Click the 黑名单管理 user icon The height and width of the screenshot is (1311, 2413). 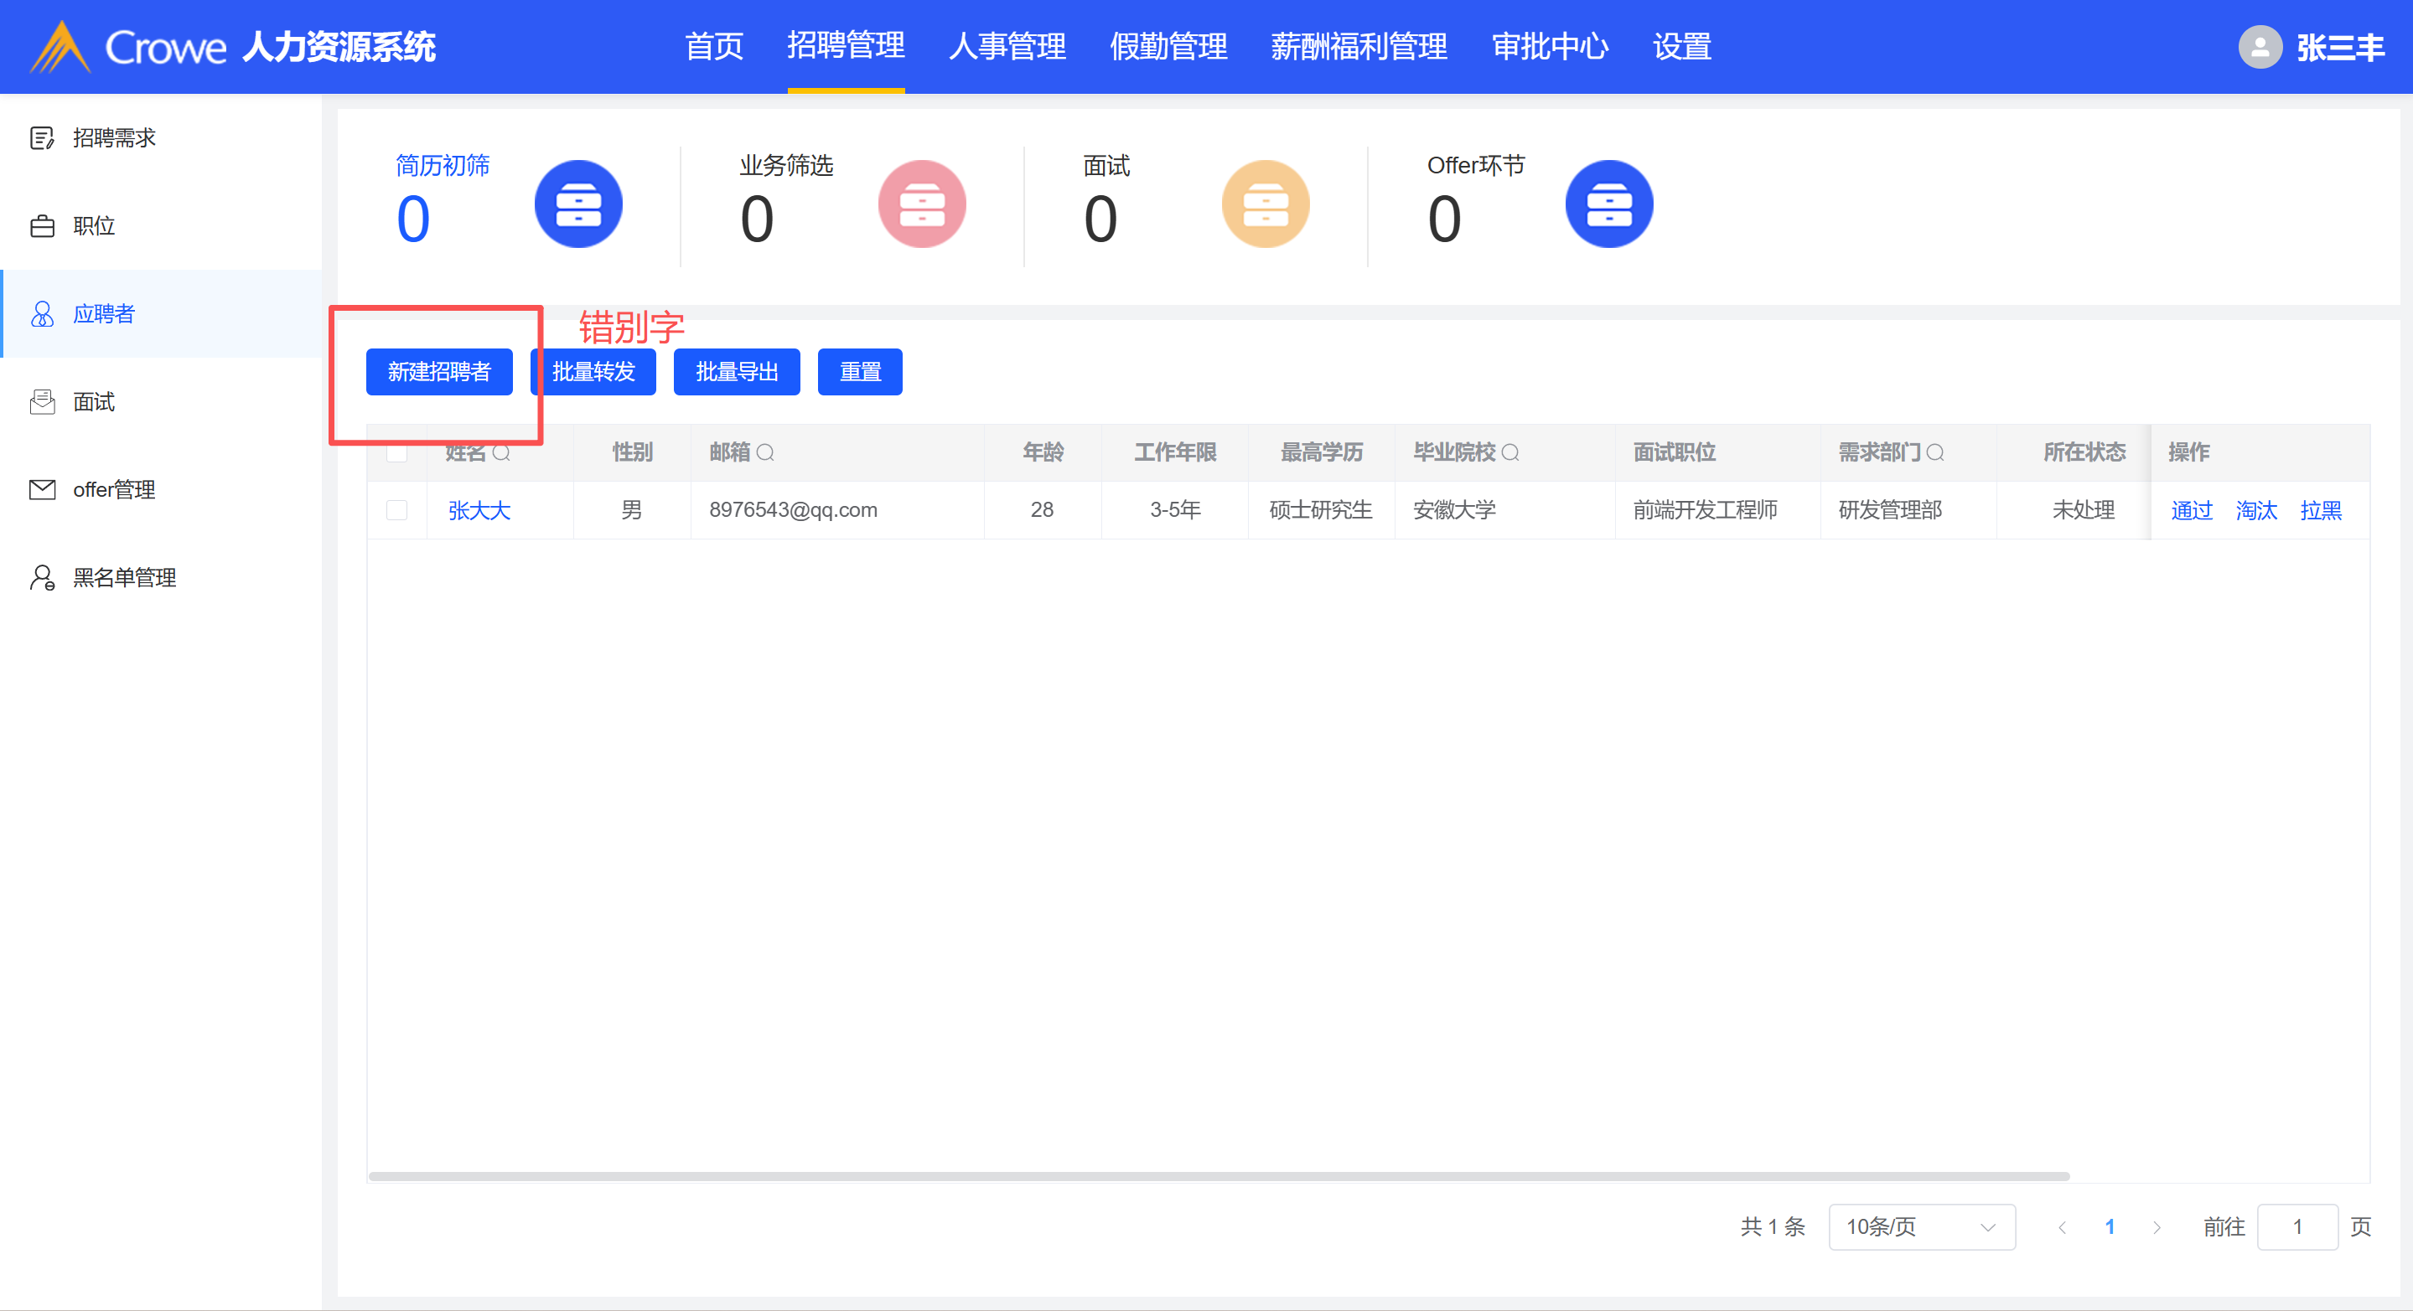tap(42, 578)
